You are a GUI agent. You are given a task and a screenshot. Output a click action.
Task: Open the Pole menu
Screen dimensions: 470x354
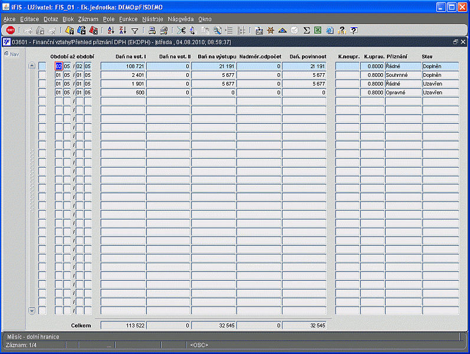(x=109, y=19)
